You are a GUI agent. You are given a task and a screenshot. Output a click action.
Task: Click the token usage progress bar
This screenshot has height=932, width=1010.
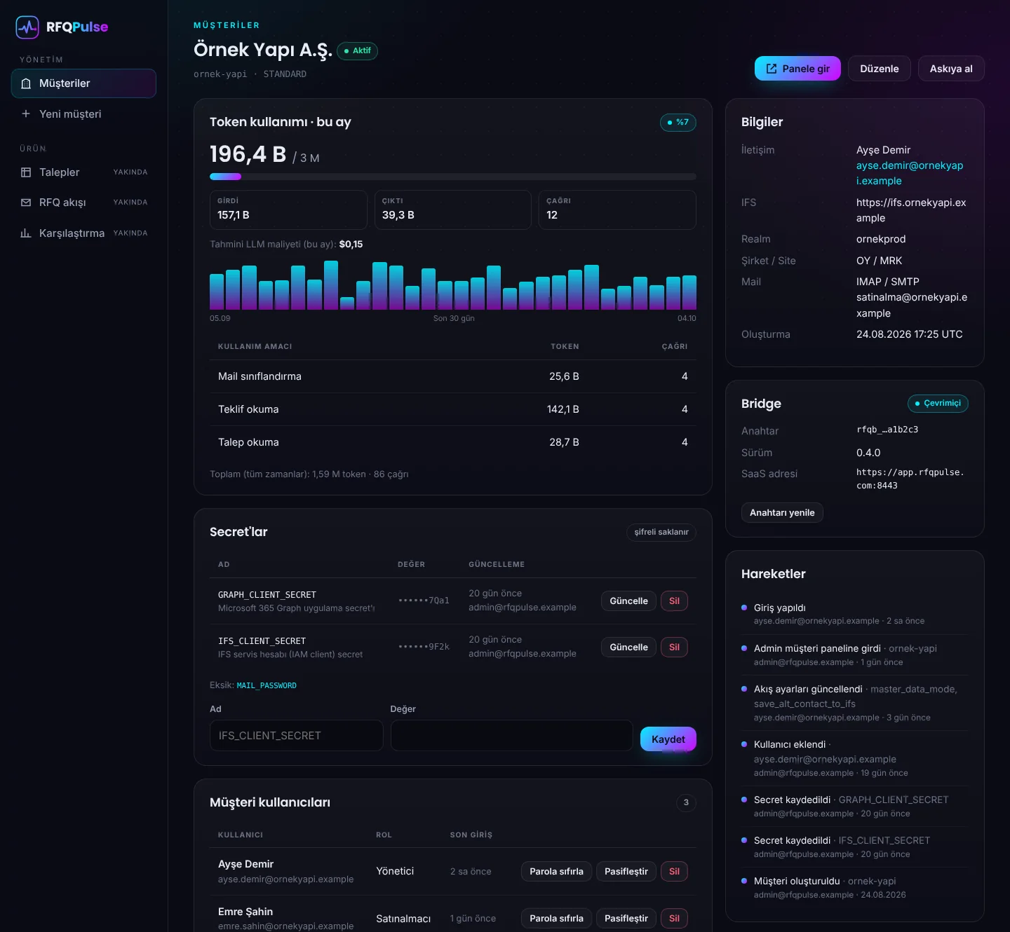click(x=453, y=177)
